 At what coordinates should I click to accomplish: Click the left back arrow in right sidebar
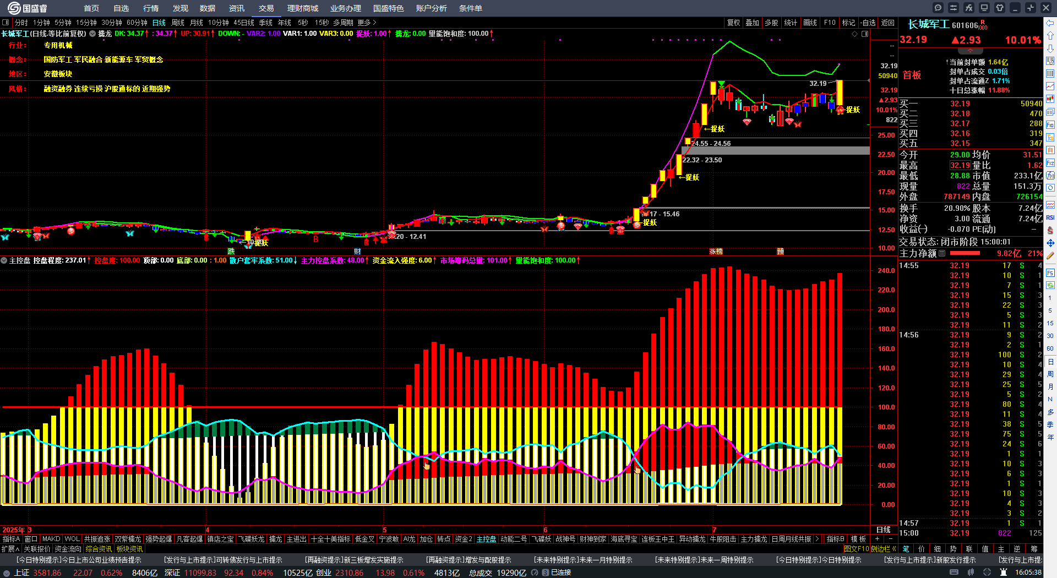pos(1050,23)
